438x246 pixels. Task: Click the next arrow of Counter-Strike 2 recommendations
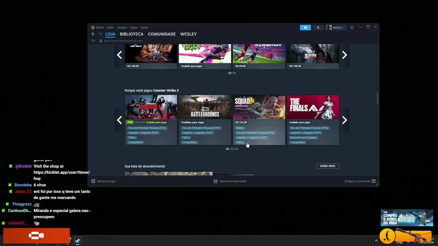[x=345, y=120]
